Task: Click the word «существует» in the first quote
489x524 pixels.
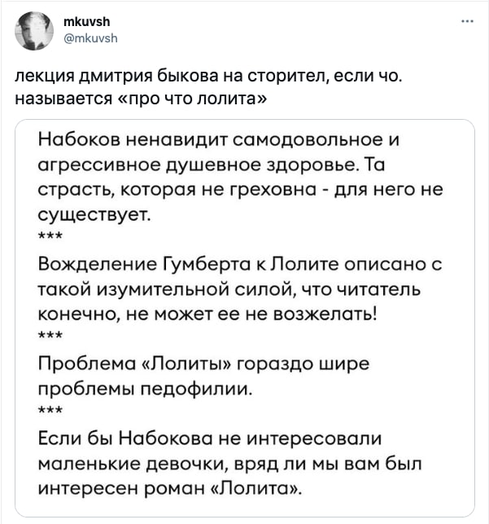Action: [x=94, y=214]
